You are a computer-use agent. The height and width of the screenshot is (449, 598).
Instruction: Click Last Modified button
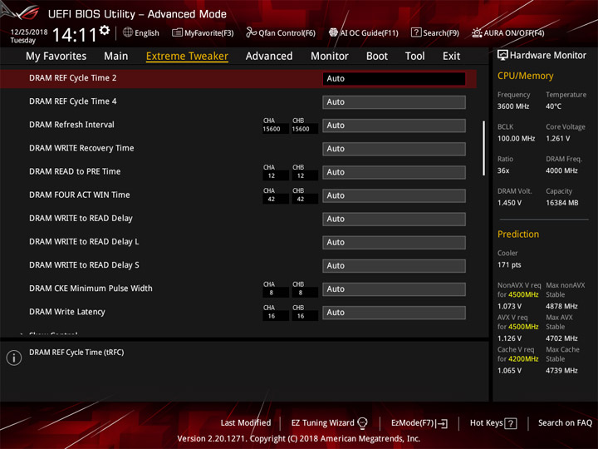pos(246,423)
